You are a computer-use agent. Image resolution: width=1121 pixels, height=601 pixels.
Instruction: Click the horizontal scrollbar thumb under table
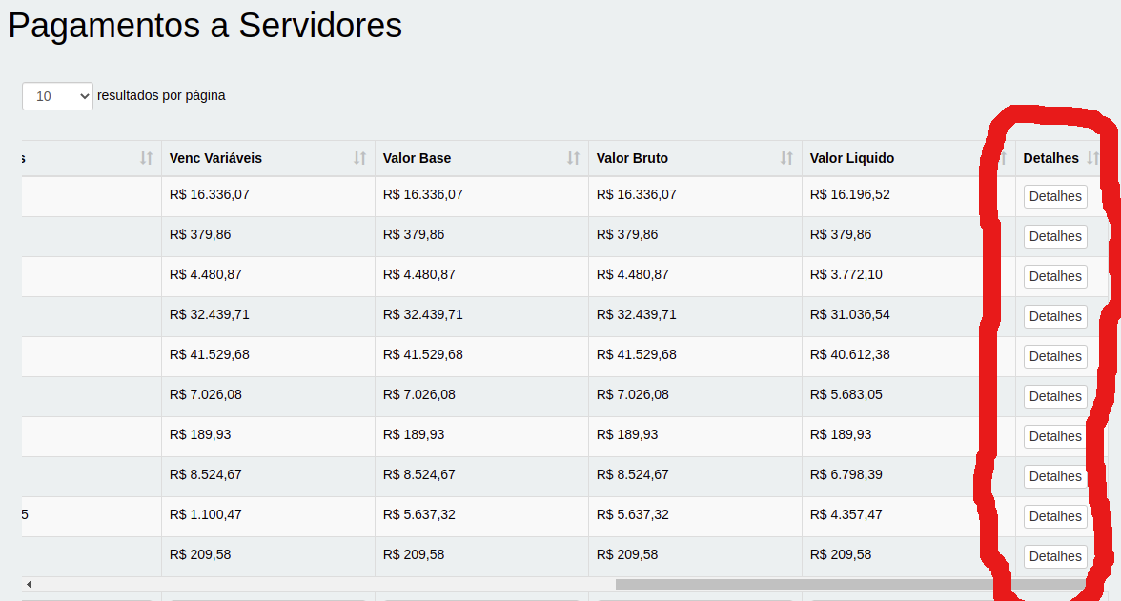848,584
